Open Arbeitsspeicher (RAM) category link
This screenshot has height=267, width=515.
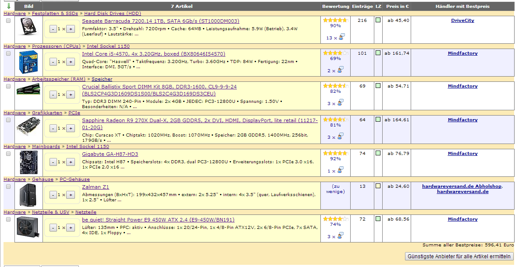[x=58, y=79]
